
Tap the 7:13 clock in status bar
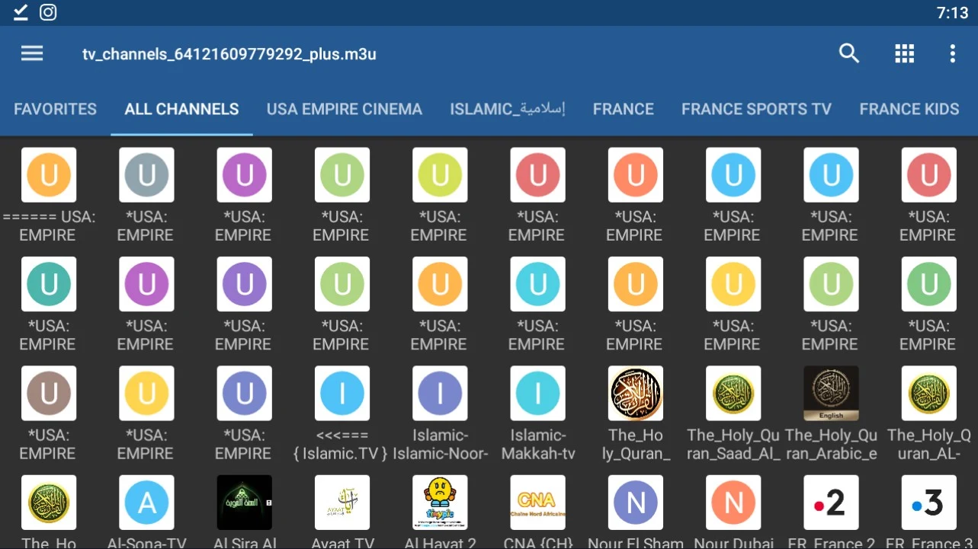[951, 13]
